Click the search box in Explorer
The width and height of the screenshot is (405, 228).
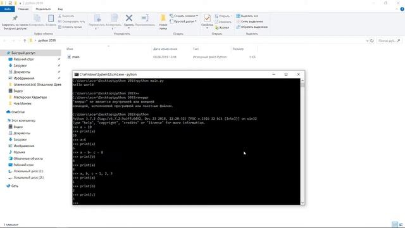pyautogui.click(x=389, y=41)
